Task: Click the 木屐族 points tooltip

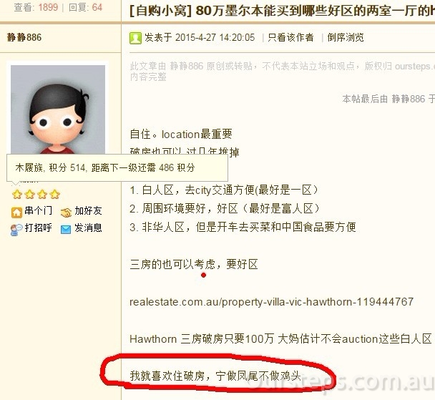Action: [x=117, y=168]
